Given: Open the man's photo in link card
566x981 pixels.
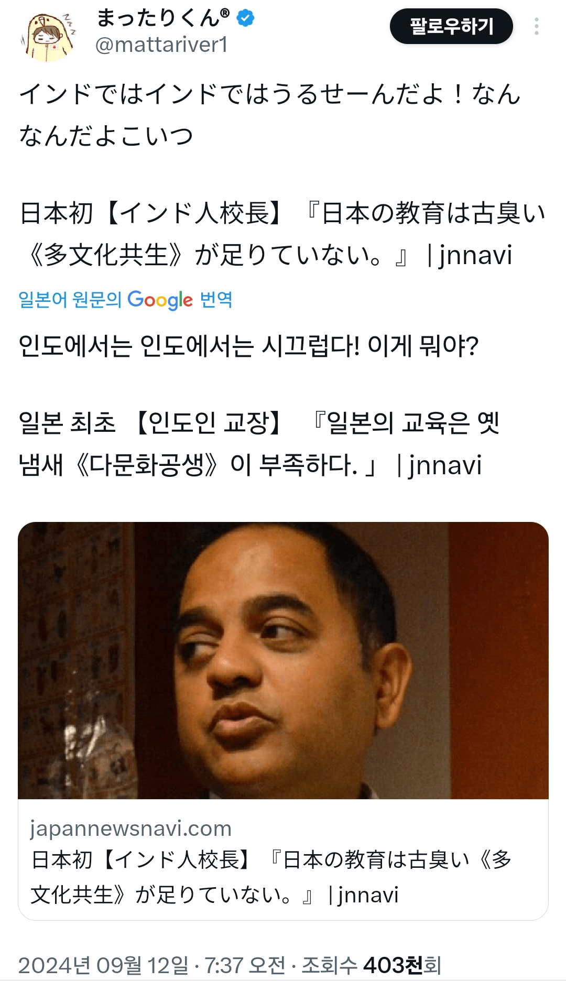Looking at the screenshot, I should coord(283,660).
